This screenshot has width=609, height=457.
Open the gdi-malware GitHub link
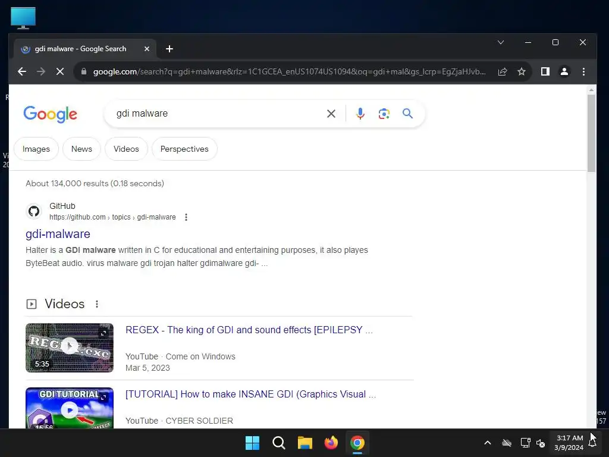(58, 234)
